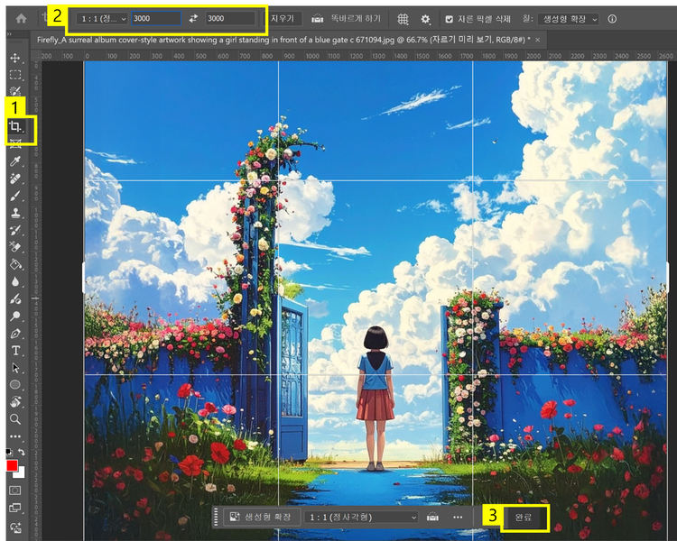The width and height of the screenshot is (677, 541).
Task: Select the Firefly image document tab
Action: click(283, 40)
